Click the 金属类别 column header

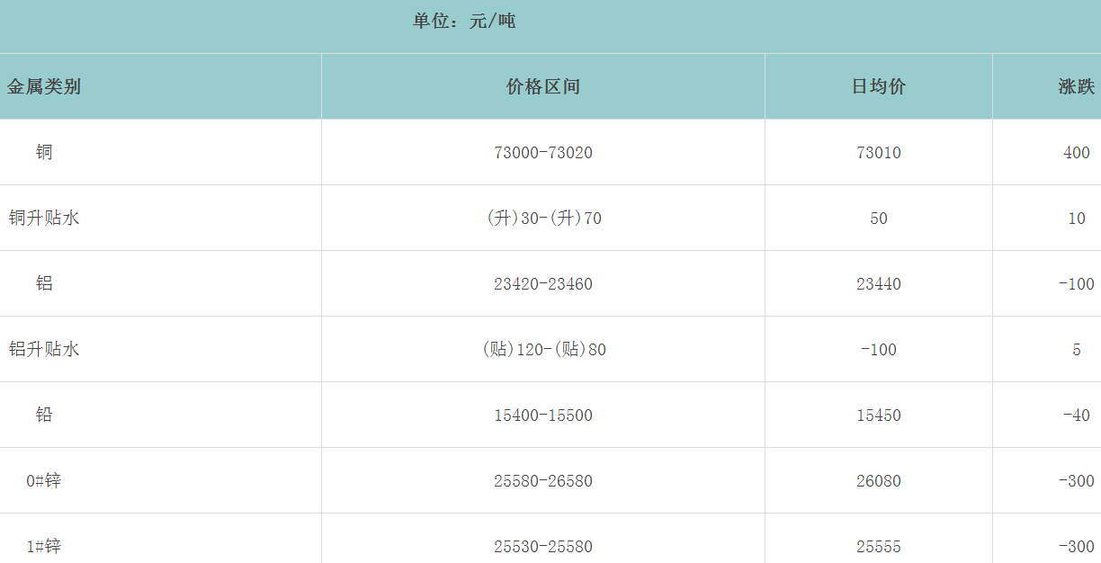pyautogui.click(x=44, y=87)
